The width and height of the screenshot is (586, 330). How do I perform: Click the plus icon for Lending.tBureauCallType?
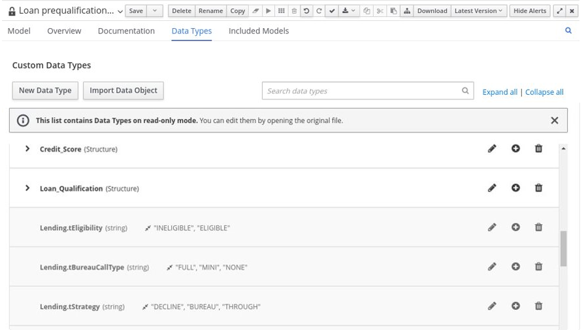[515, 267]
